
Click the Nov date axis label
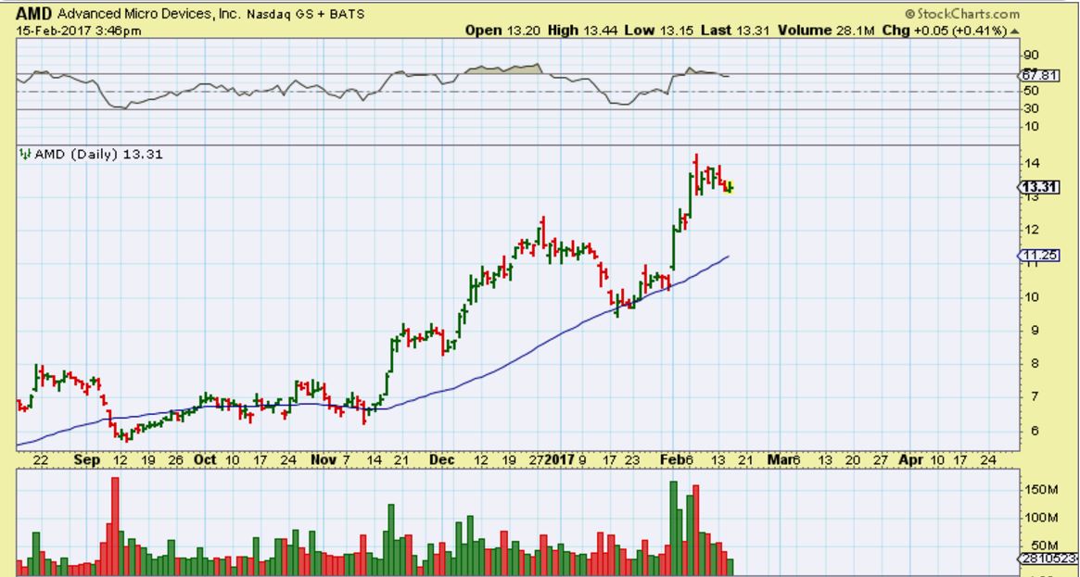[323, 459]
